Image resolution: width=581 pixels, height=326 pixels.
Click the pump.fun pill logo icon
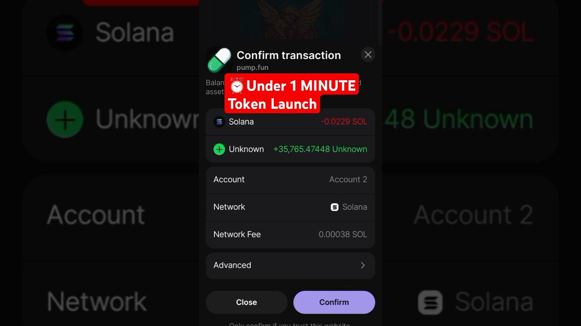[219, 60]
